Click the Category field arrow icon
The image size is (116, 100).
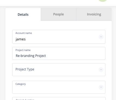tap(101, 87)
